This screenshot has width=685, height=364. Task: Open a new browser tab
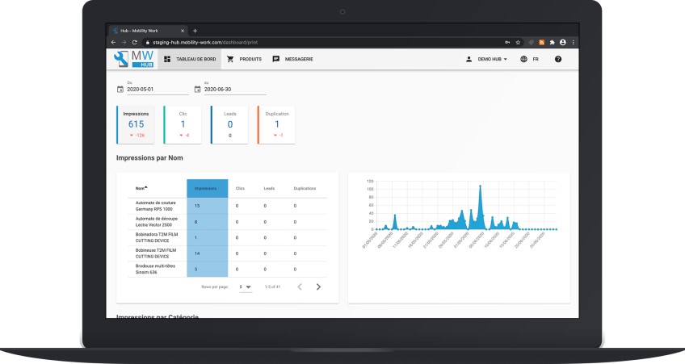point(195,31)
